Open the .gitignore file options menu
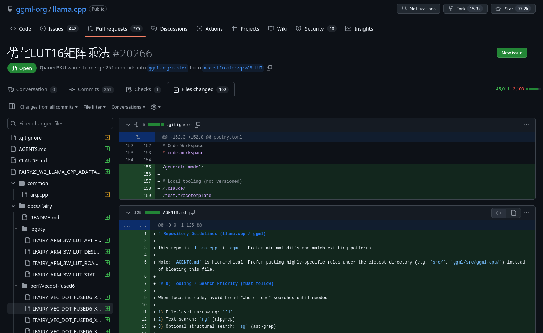Viewport: 543px width, 333px height. tap(527, 125)
